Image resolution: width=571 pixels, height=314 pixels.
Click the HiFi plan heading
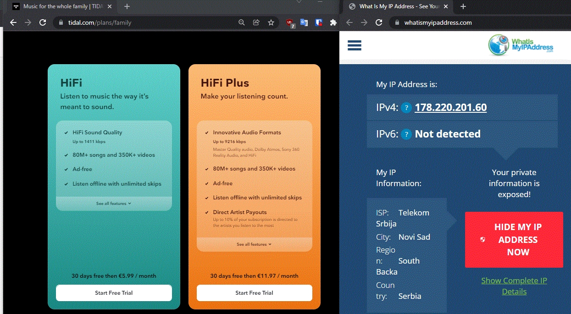pos(71,83)
